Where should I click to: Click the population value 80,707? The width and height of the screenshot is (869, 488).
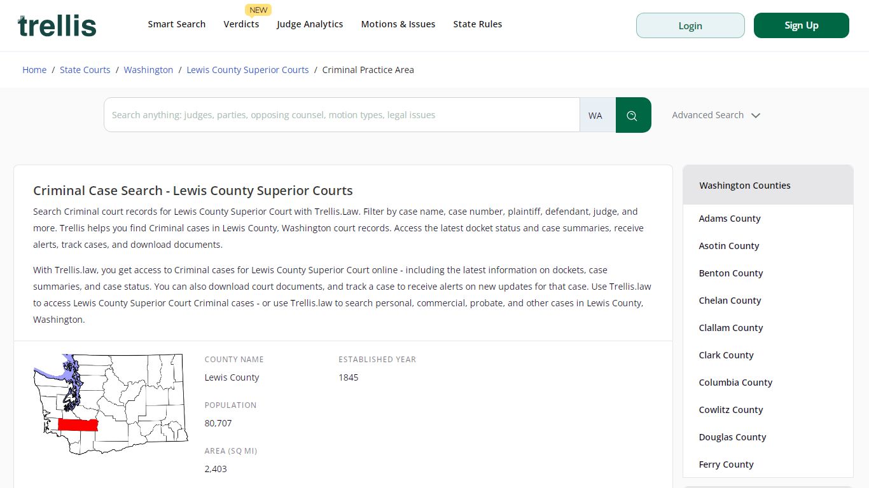tap(218, 423)
